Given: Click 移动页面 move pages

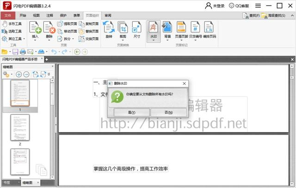Looking at the screenshot, I should click(67, 31).
